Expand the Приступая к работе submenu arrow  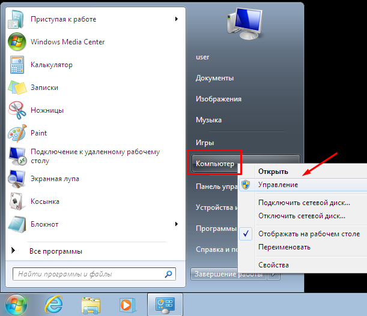[177, 19]
